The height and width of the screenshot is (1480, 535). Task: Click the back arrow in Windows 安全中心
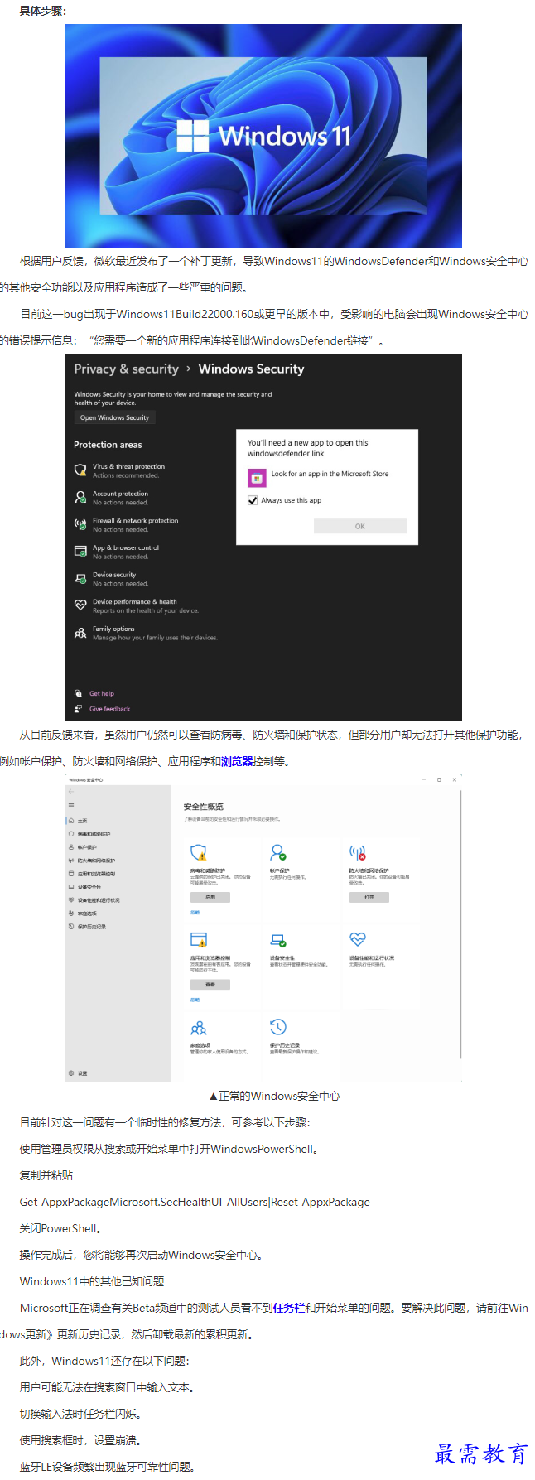(71, 792)
